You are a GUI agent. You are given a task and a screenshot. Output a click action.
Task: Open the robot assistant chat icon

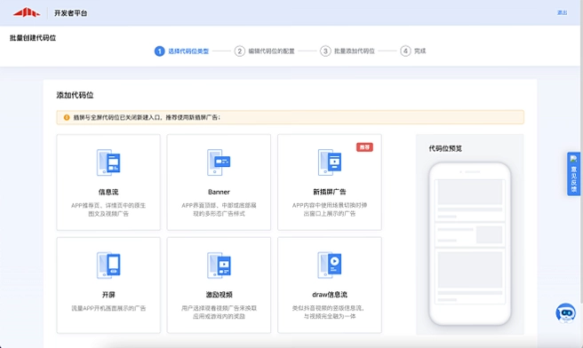coord(565,312)
